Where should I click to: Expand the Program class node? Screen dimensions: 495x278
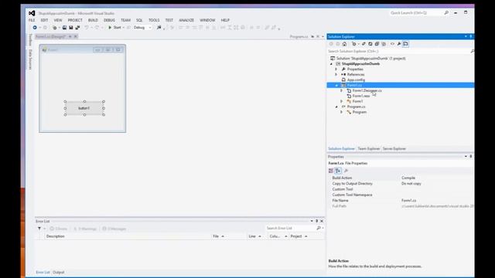coord(342,112)
